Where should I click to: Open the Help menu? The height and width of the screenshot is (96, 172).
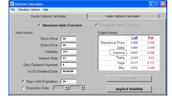(46, 10)
